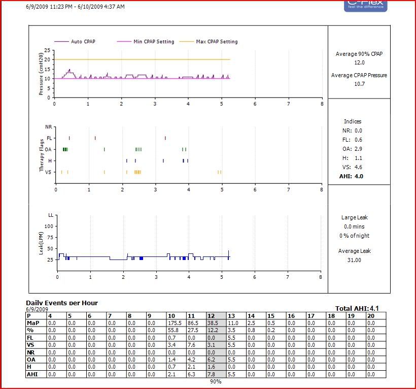Select the VS: 4.6 index entry
Image resolution: width=416 pixels, height=389 pixels.
352,167
